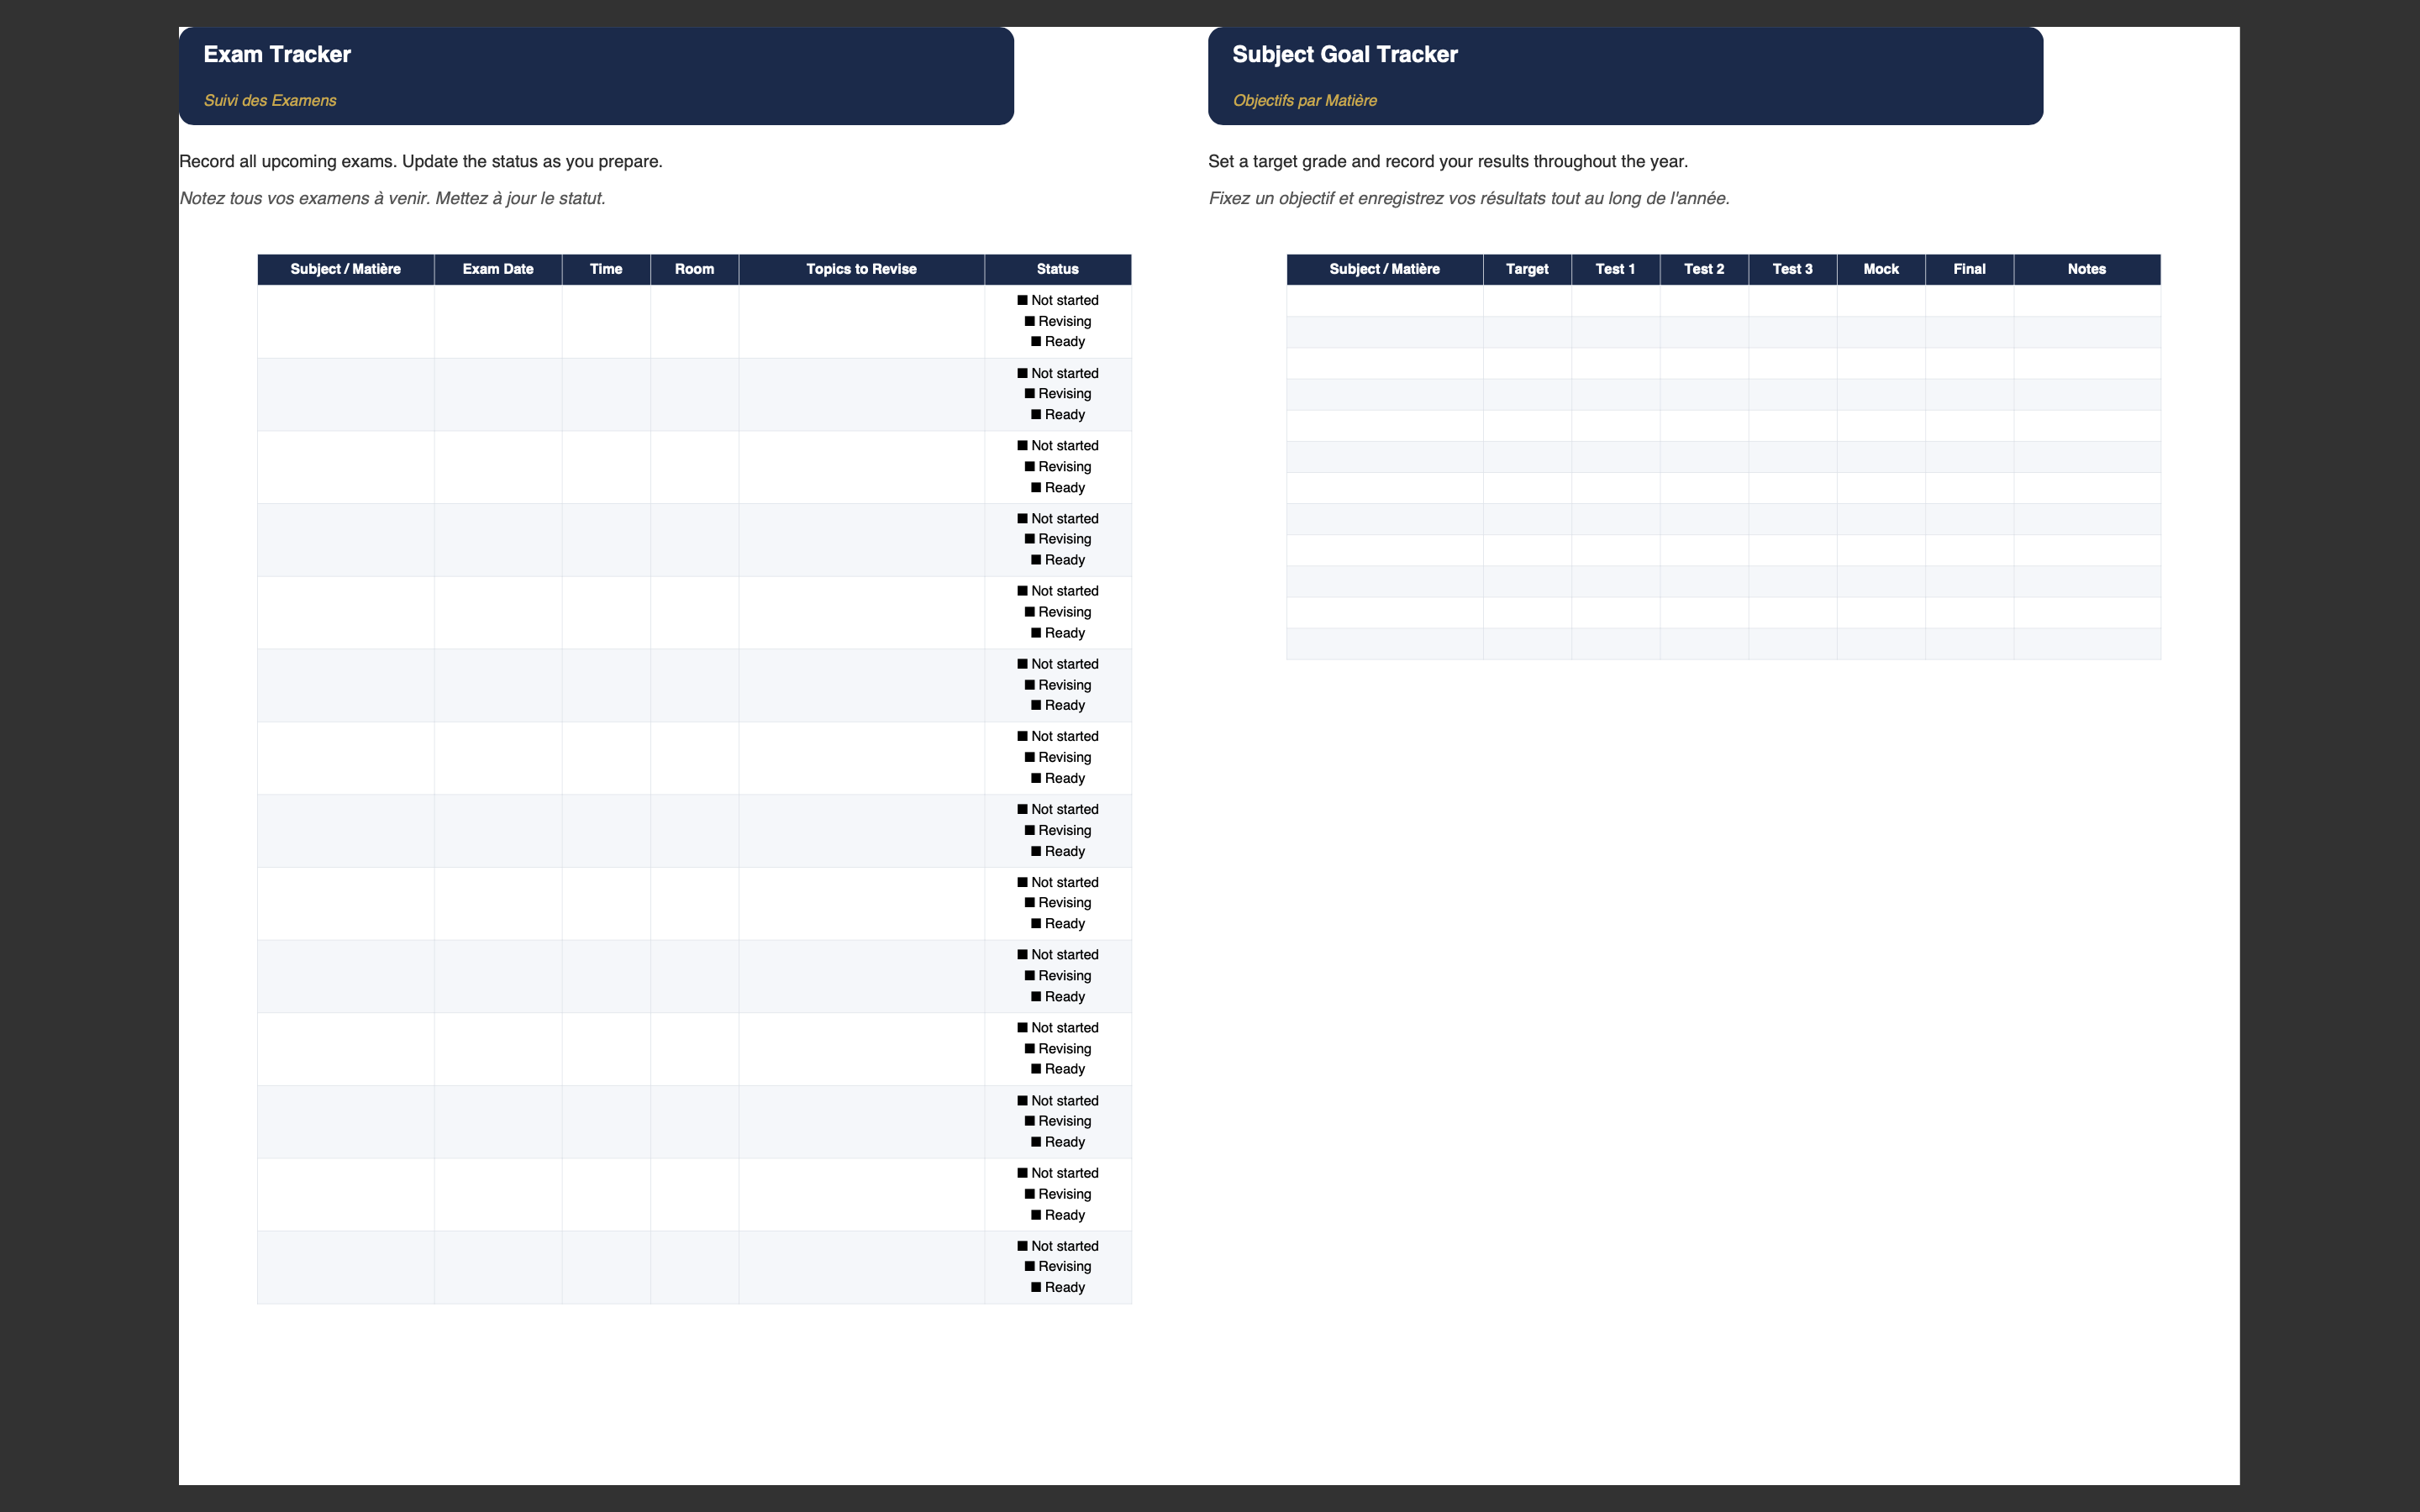Select the Objectifs par Matière subtitle
The width and height of the screenshot is (2420, 1512).
pos(1304,100)
